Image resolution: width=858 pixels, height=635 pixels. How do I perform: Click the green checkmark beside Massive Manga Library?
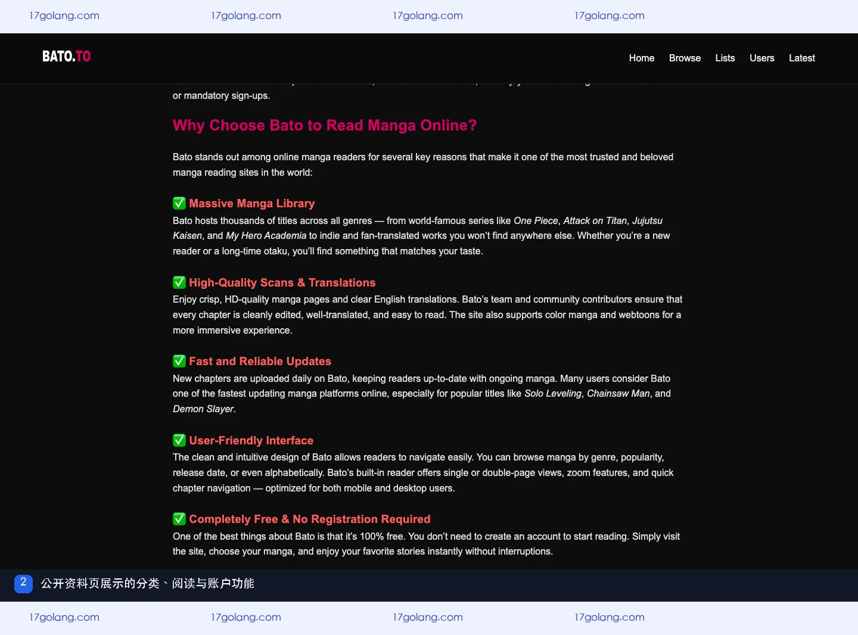(x=179, y=203)
